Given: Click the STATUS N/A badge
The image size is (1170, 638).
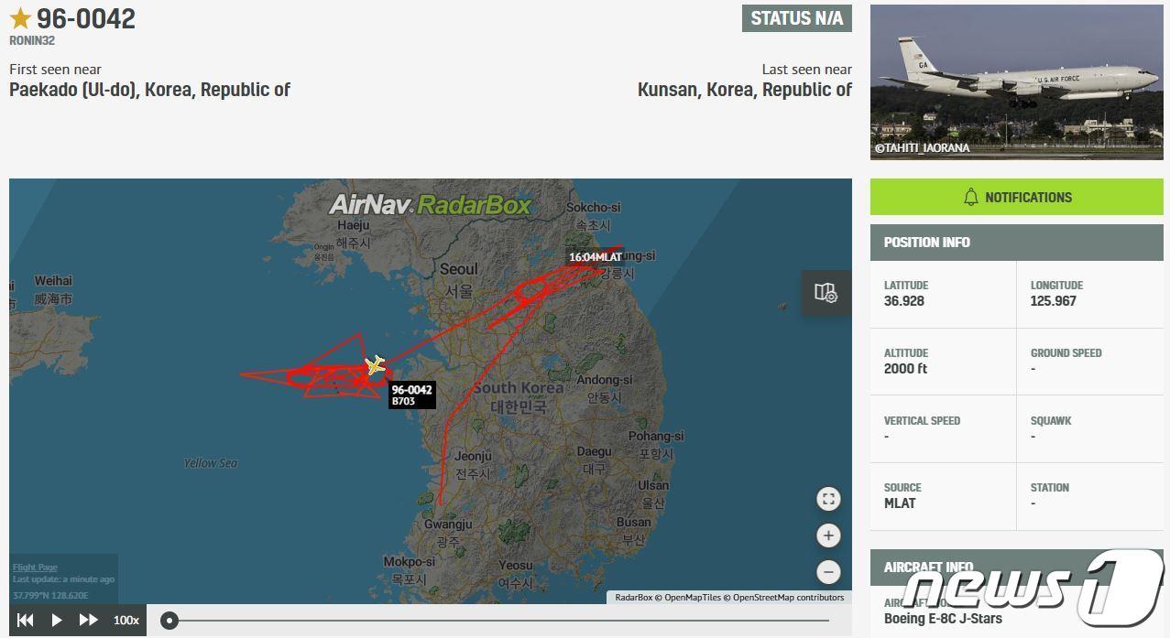Looking at the screenshot, I should (796, 18).
